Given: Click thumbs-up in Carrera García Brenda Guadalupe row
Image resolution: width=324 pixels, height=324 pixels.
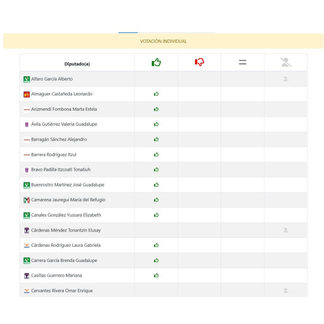Looking at the screenshot, I should coord(156,260).
